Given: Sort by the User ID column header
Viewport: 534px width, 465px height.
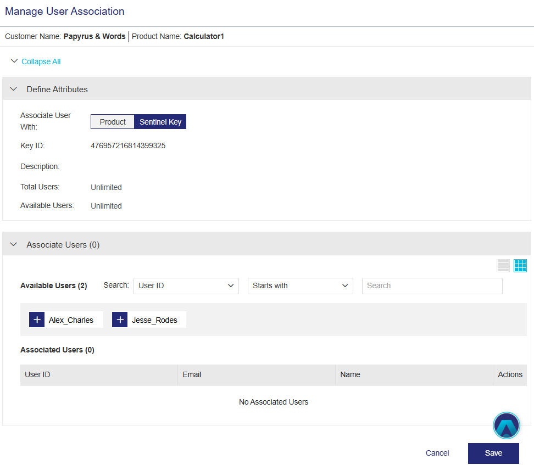Looking at the screenshot, I should point(38,374).
